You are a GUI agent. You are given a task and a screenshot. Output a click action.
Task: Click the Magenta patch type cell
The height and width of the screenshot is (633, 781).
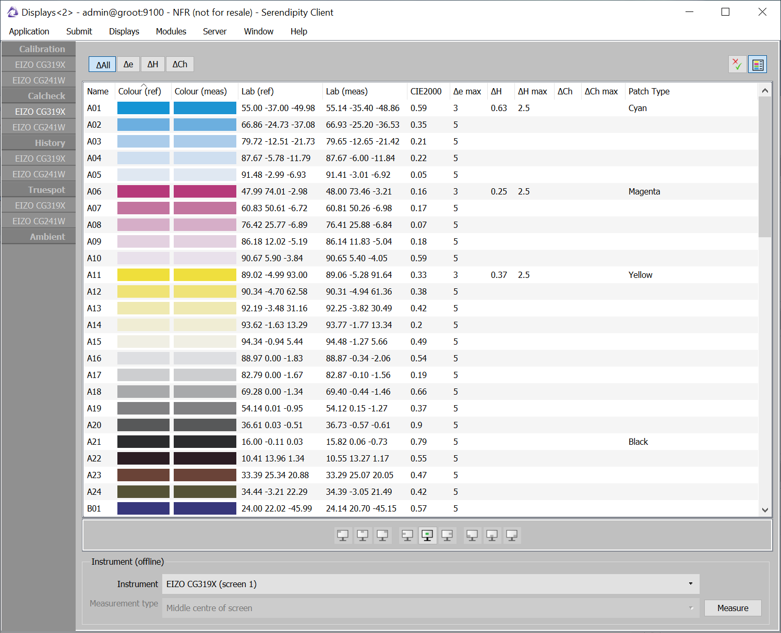pos(644,191)
